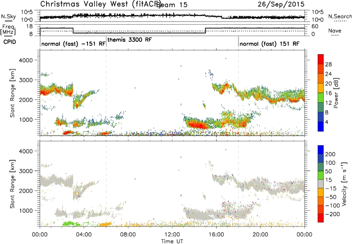The image size is (352, 244).
Task: Click the 60 tick on Nave axis
Action: (315, 26)
